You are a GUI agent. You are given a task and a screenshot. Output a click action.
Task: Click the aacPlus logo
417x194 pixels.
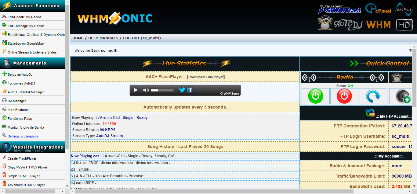click(x=404, y=9)
